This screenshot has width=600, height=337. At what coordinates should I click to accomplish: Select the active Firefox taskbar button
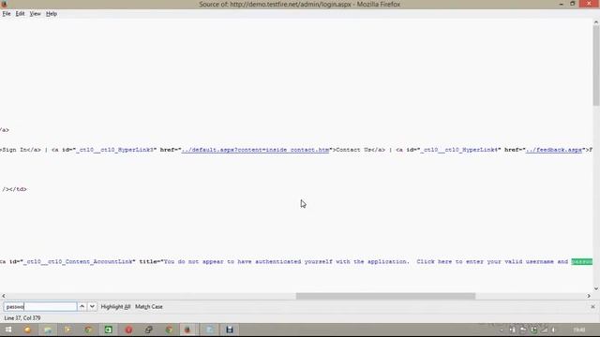point(187,330)
